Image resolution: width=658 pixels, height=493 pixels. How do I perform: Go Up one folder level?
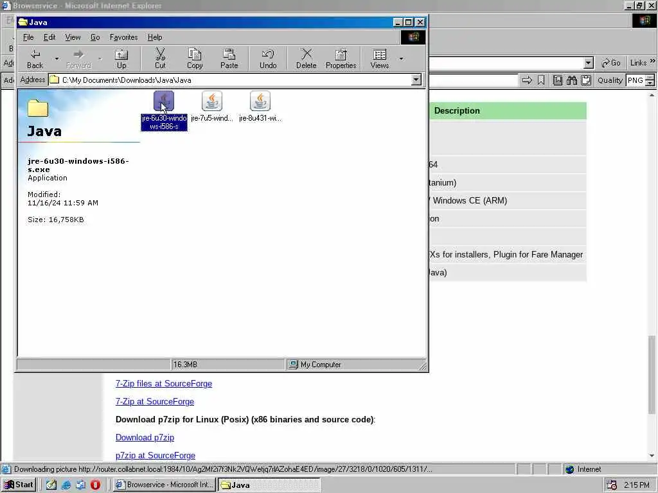pyautogui.click(x=121, y=58)
